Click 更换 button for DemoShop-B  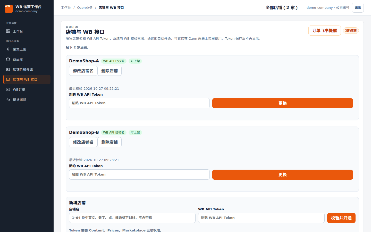[283, 175]
